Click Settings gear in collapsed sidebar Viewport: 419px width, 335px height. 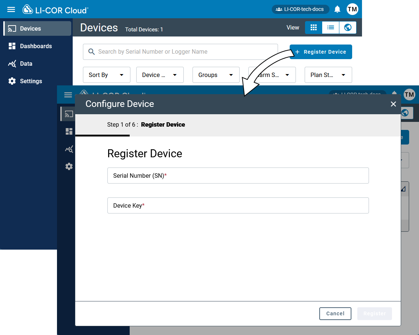pos(69,166)
